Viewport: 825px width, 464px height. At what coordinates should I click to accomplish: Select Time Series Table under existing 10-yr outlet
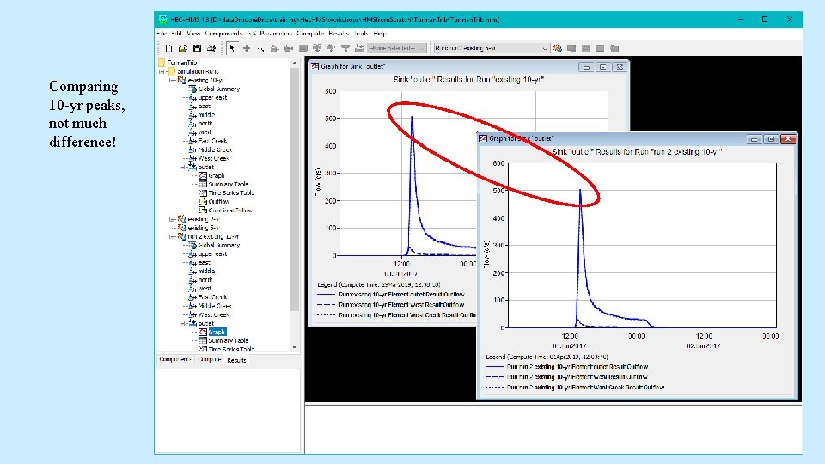[231, 192]
